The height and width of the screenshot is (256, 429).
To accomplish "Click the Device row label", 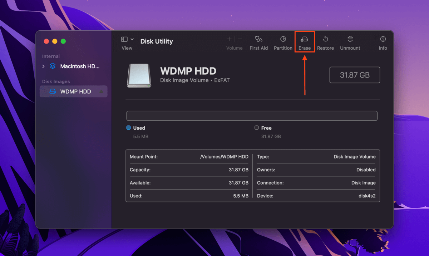I will coord(265,196).
